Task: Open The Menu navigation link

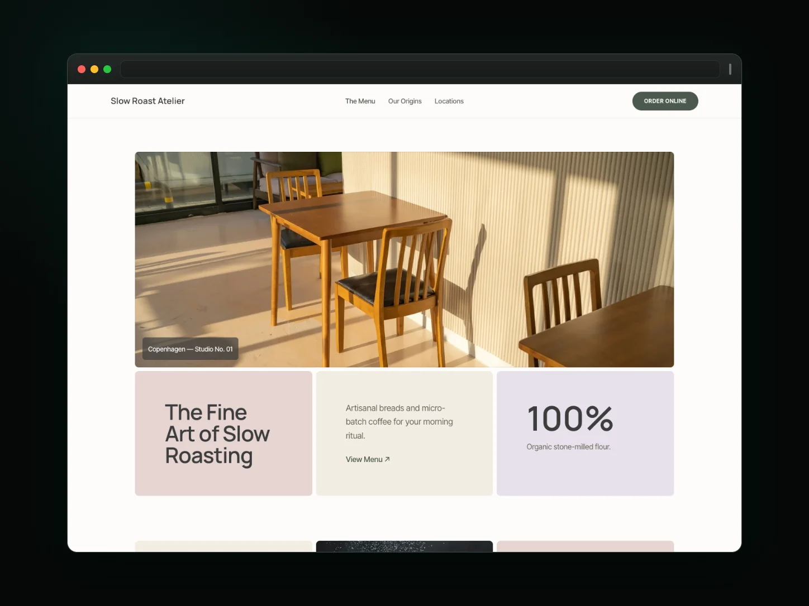Action: [360, 101]
